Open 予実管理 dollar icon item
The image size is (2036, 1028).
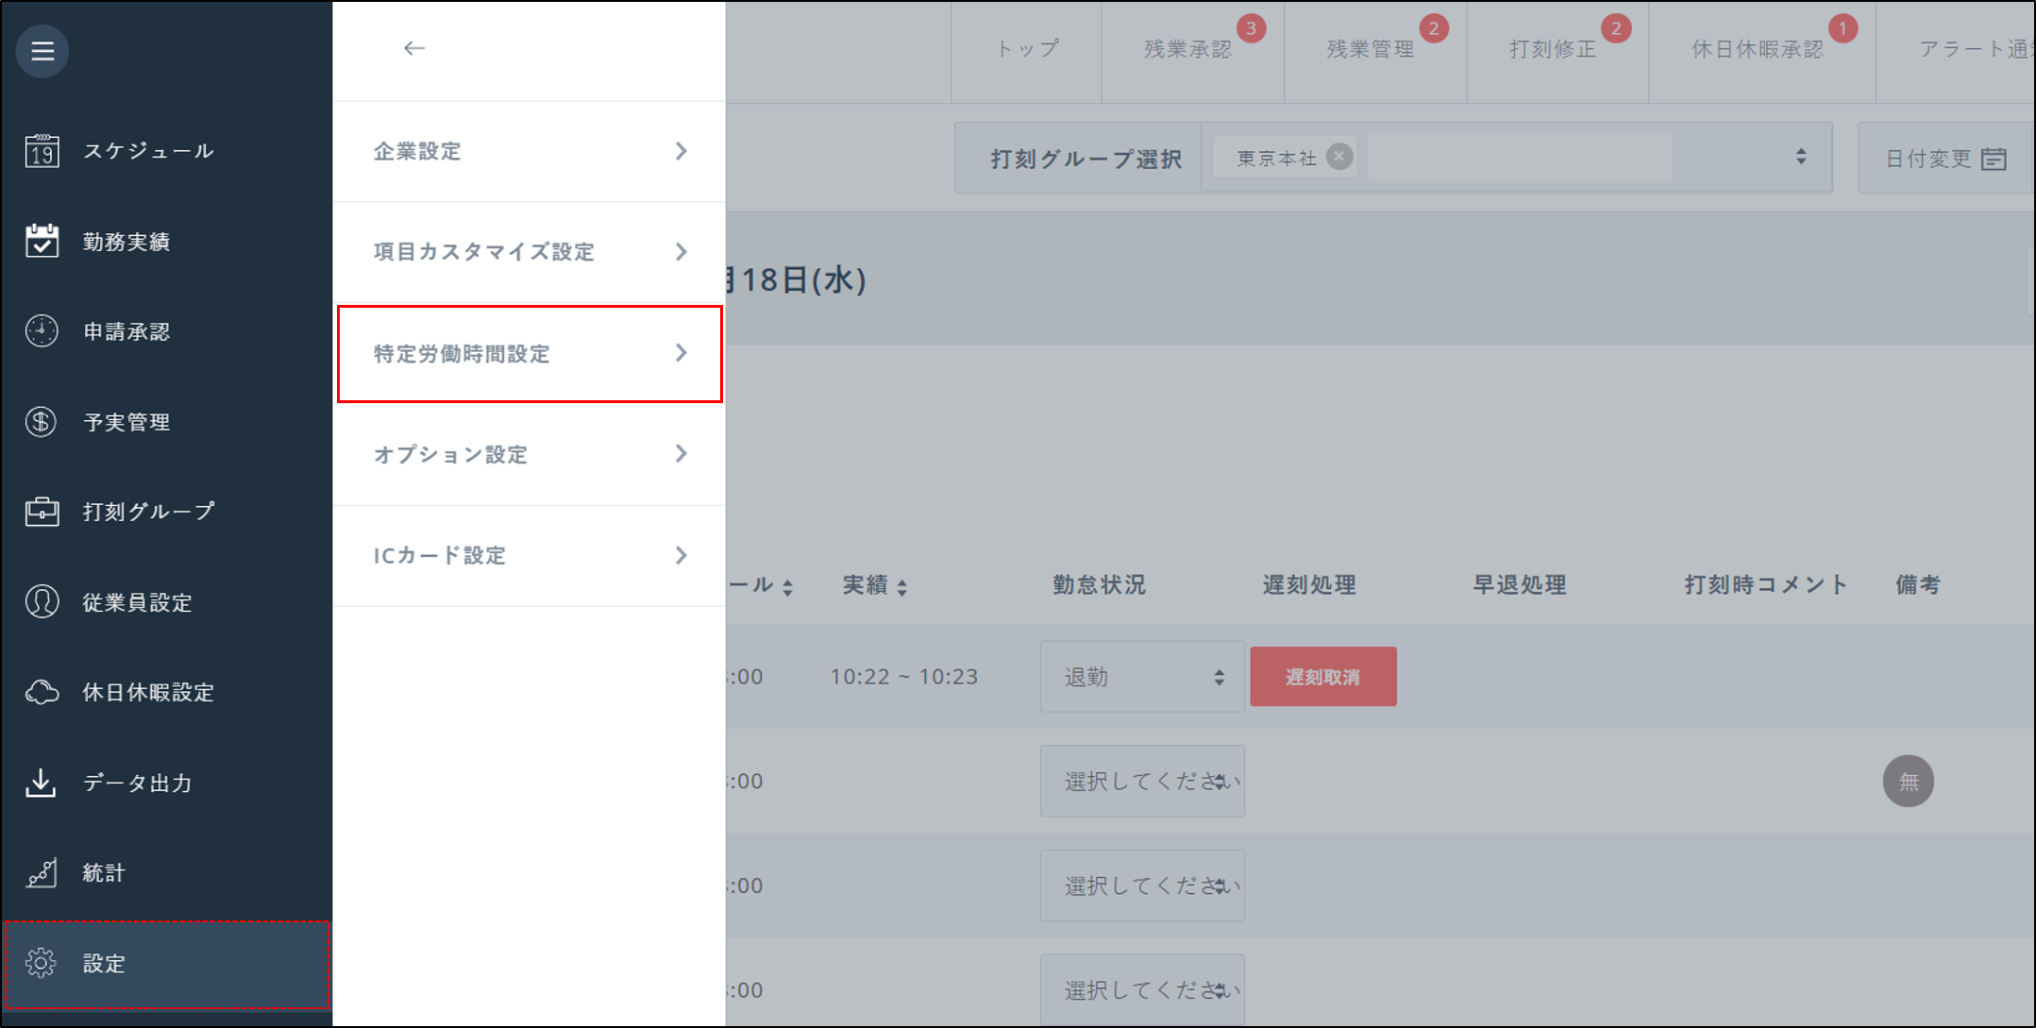[x=42, y=422]
